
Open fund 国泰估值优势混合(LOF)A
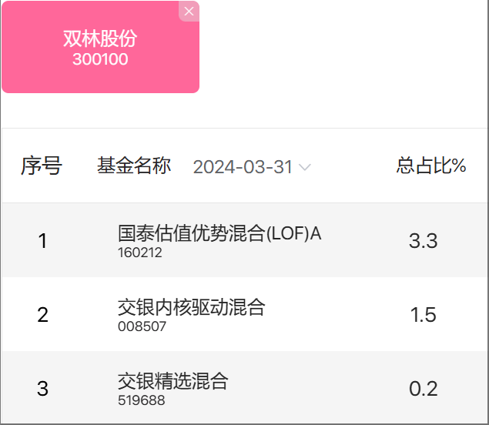coord(219,233)
